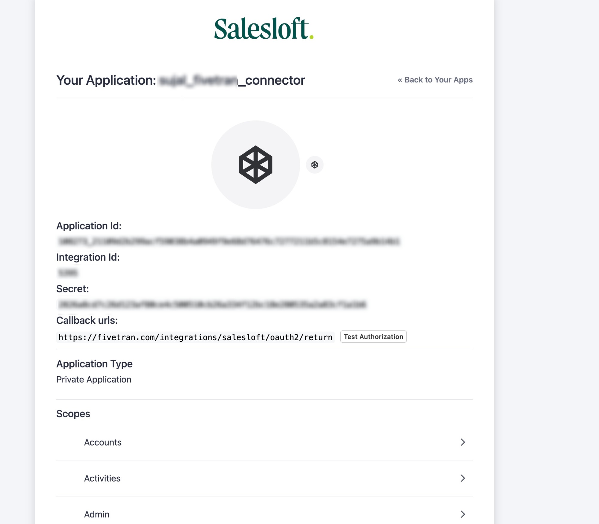Click the blurred Application Id value
The width and height of the screenshot is (599, 524).
click(x=229, y=241)
